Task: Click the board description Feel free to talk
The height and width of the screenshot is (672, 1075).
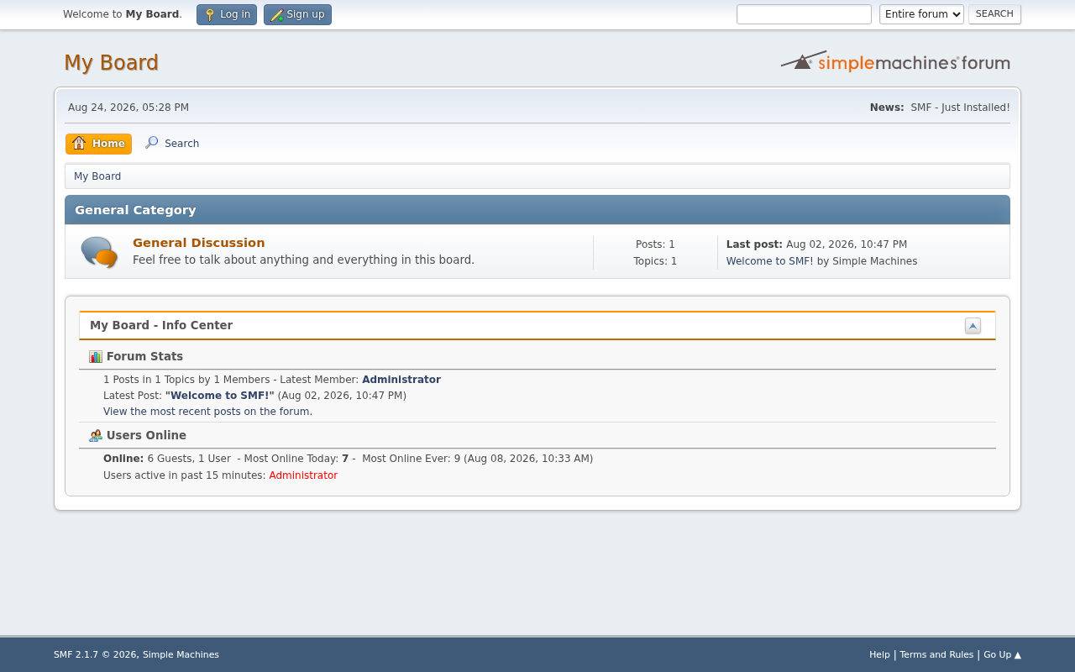Action: 303,260
